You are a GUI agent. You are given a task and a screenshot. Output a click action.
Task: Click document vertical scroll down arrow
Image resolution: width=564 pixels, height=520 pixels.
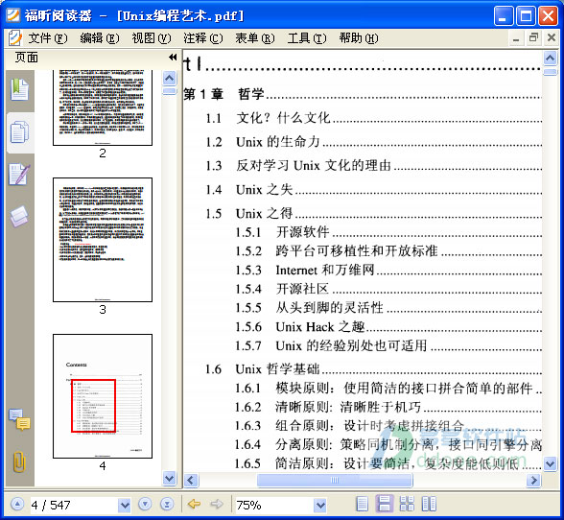pos(550,463)
